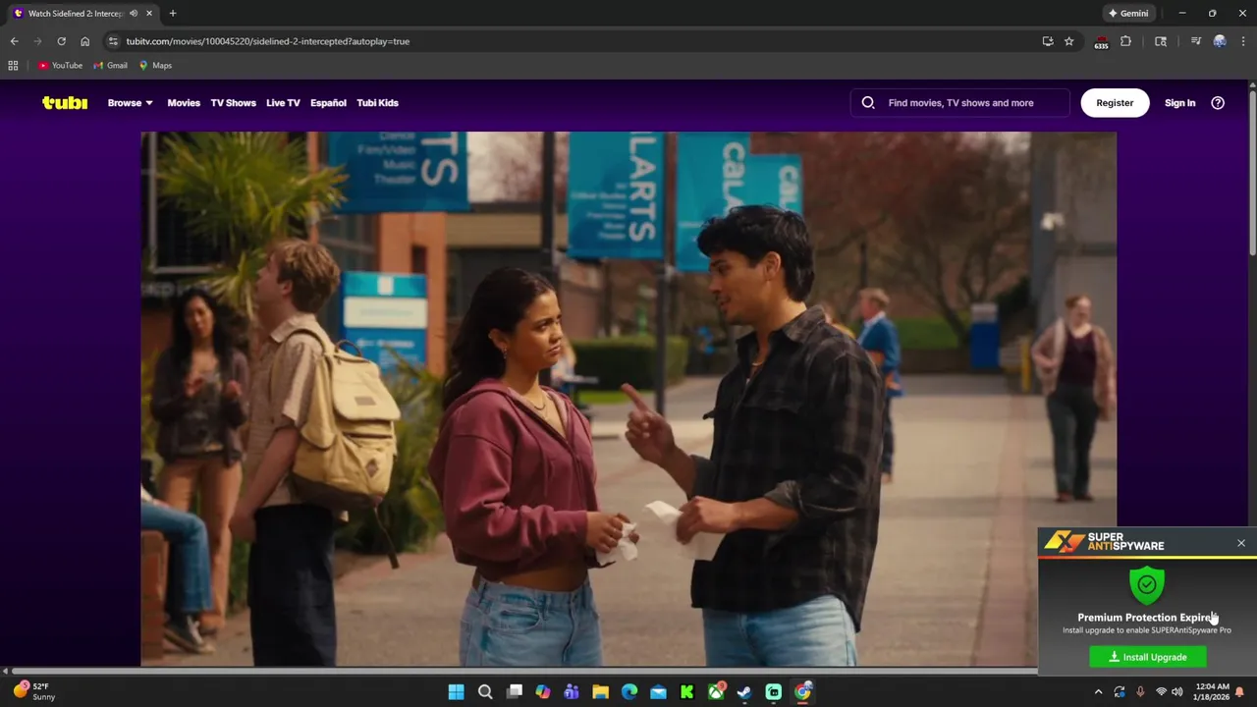1257x707 pixels.
Task: Open the YouTube bookmark
Action: (60, 66)
